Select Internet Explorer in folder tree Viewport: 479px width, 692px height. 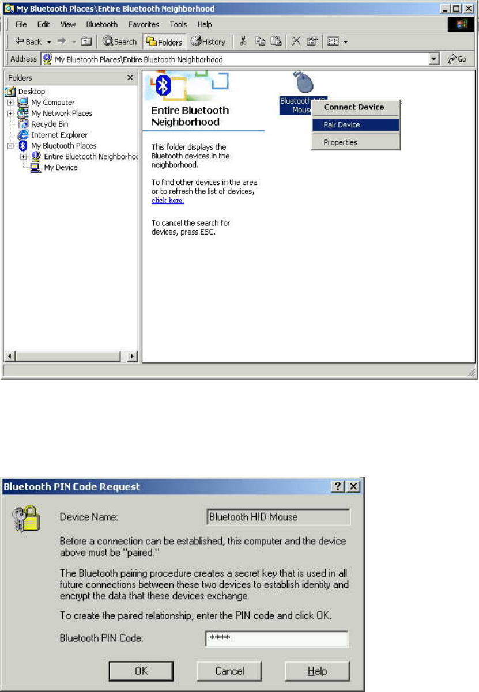tap(59, 135)
